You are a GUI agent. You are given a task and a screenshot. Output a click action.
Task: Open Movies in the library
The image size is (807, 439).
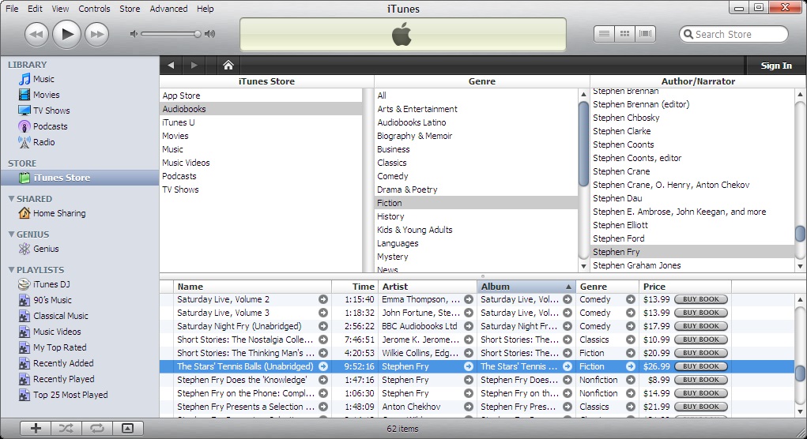(x=46, y=95)
